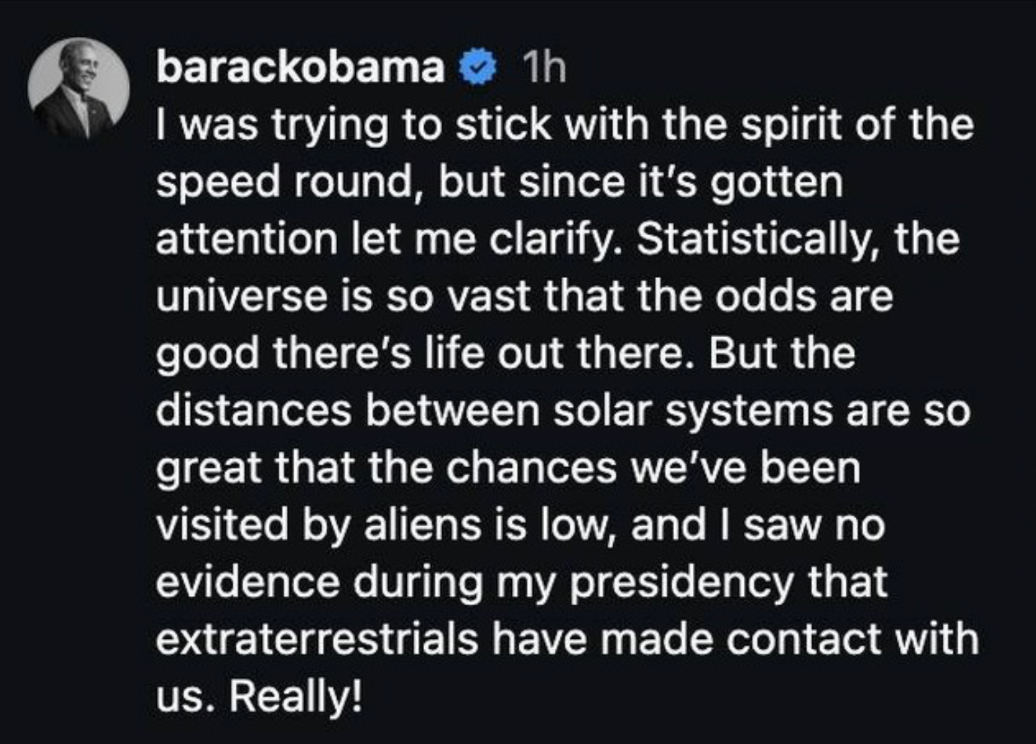Click the 1h timestamp
1036x744 pixels.
coord(543,68)
